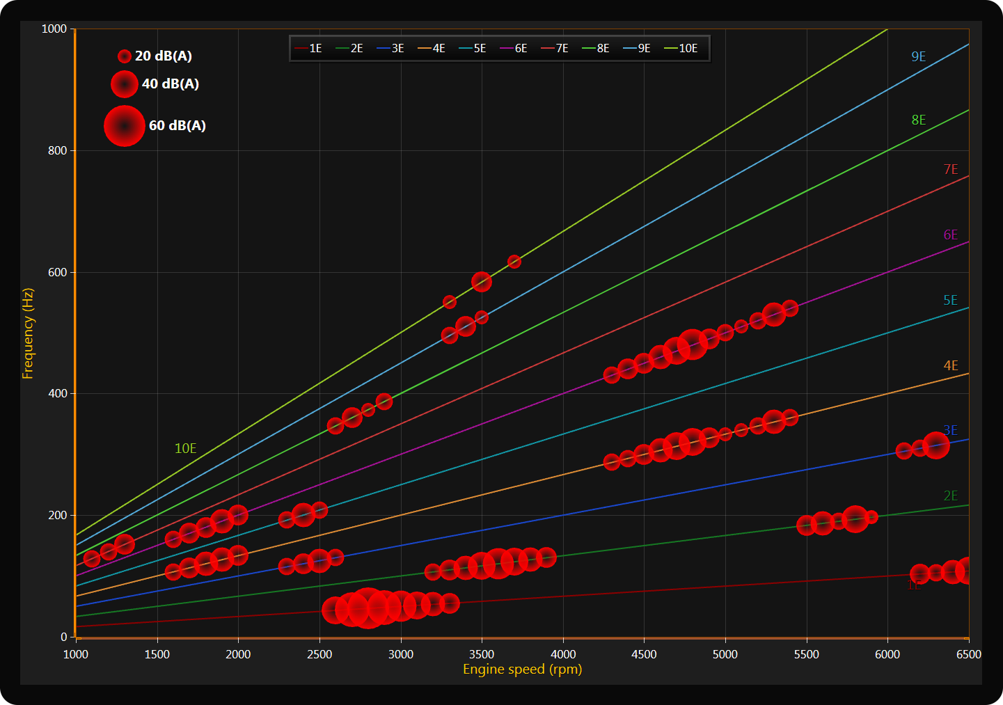Viewport: 1003px width, 705px height.
Task: Click the Frequency (Hz) axis title
Action: tap(28, 333)
